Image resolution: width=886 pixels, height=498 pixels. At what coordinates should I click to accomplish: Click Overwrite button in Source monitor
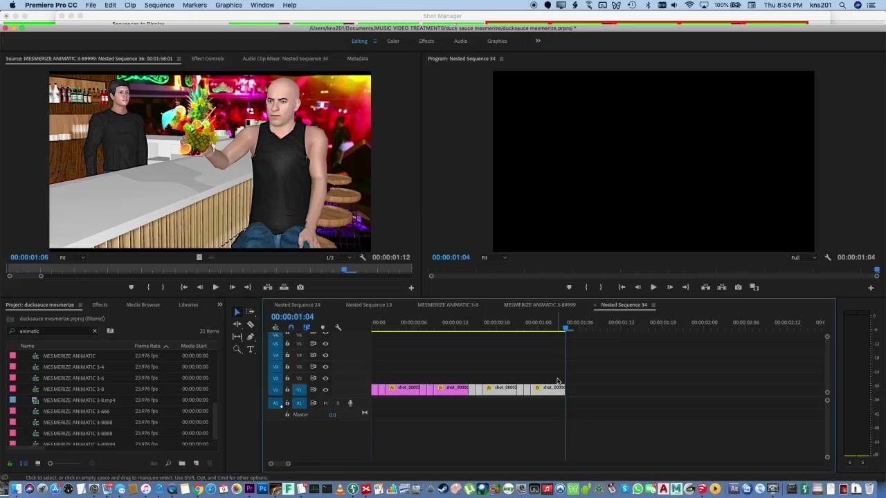pos(284,287)
